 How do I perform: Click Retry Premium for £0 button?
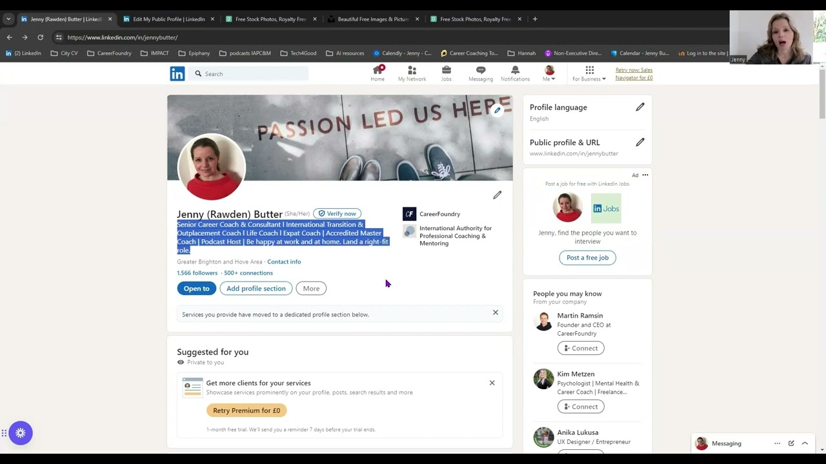247,411
